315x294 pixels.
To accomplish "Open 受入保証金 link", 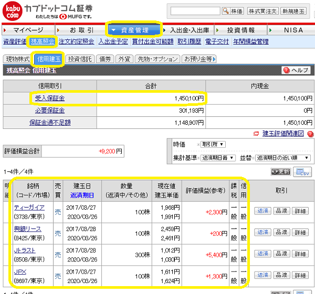I will [x=50, y=99].
